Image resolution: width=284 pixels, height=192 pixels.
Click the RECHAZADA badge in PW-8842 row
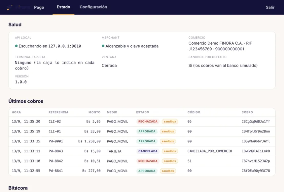[148, 161]
